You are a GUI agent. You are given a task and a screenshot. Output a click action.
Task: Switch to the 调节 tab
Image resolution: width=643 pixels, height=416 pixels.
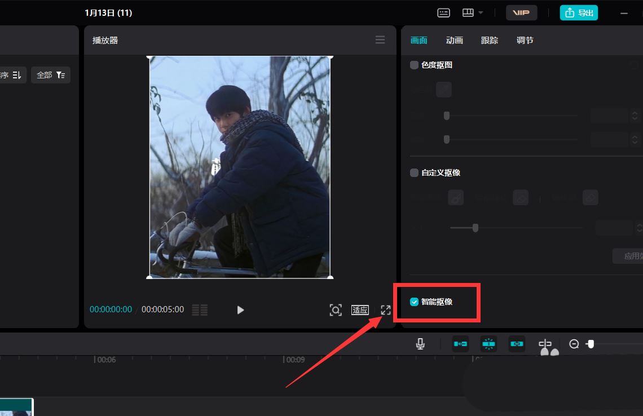(525, 40)
